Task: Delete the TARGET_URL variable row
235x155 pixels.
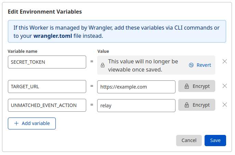Action: [225, 86]
